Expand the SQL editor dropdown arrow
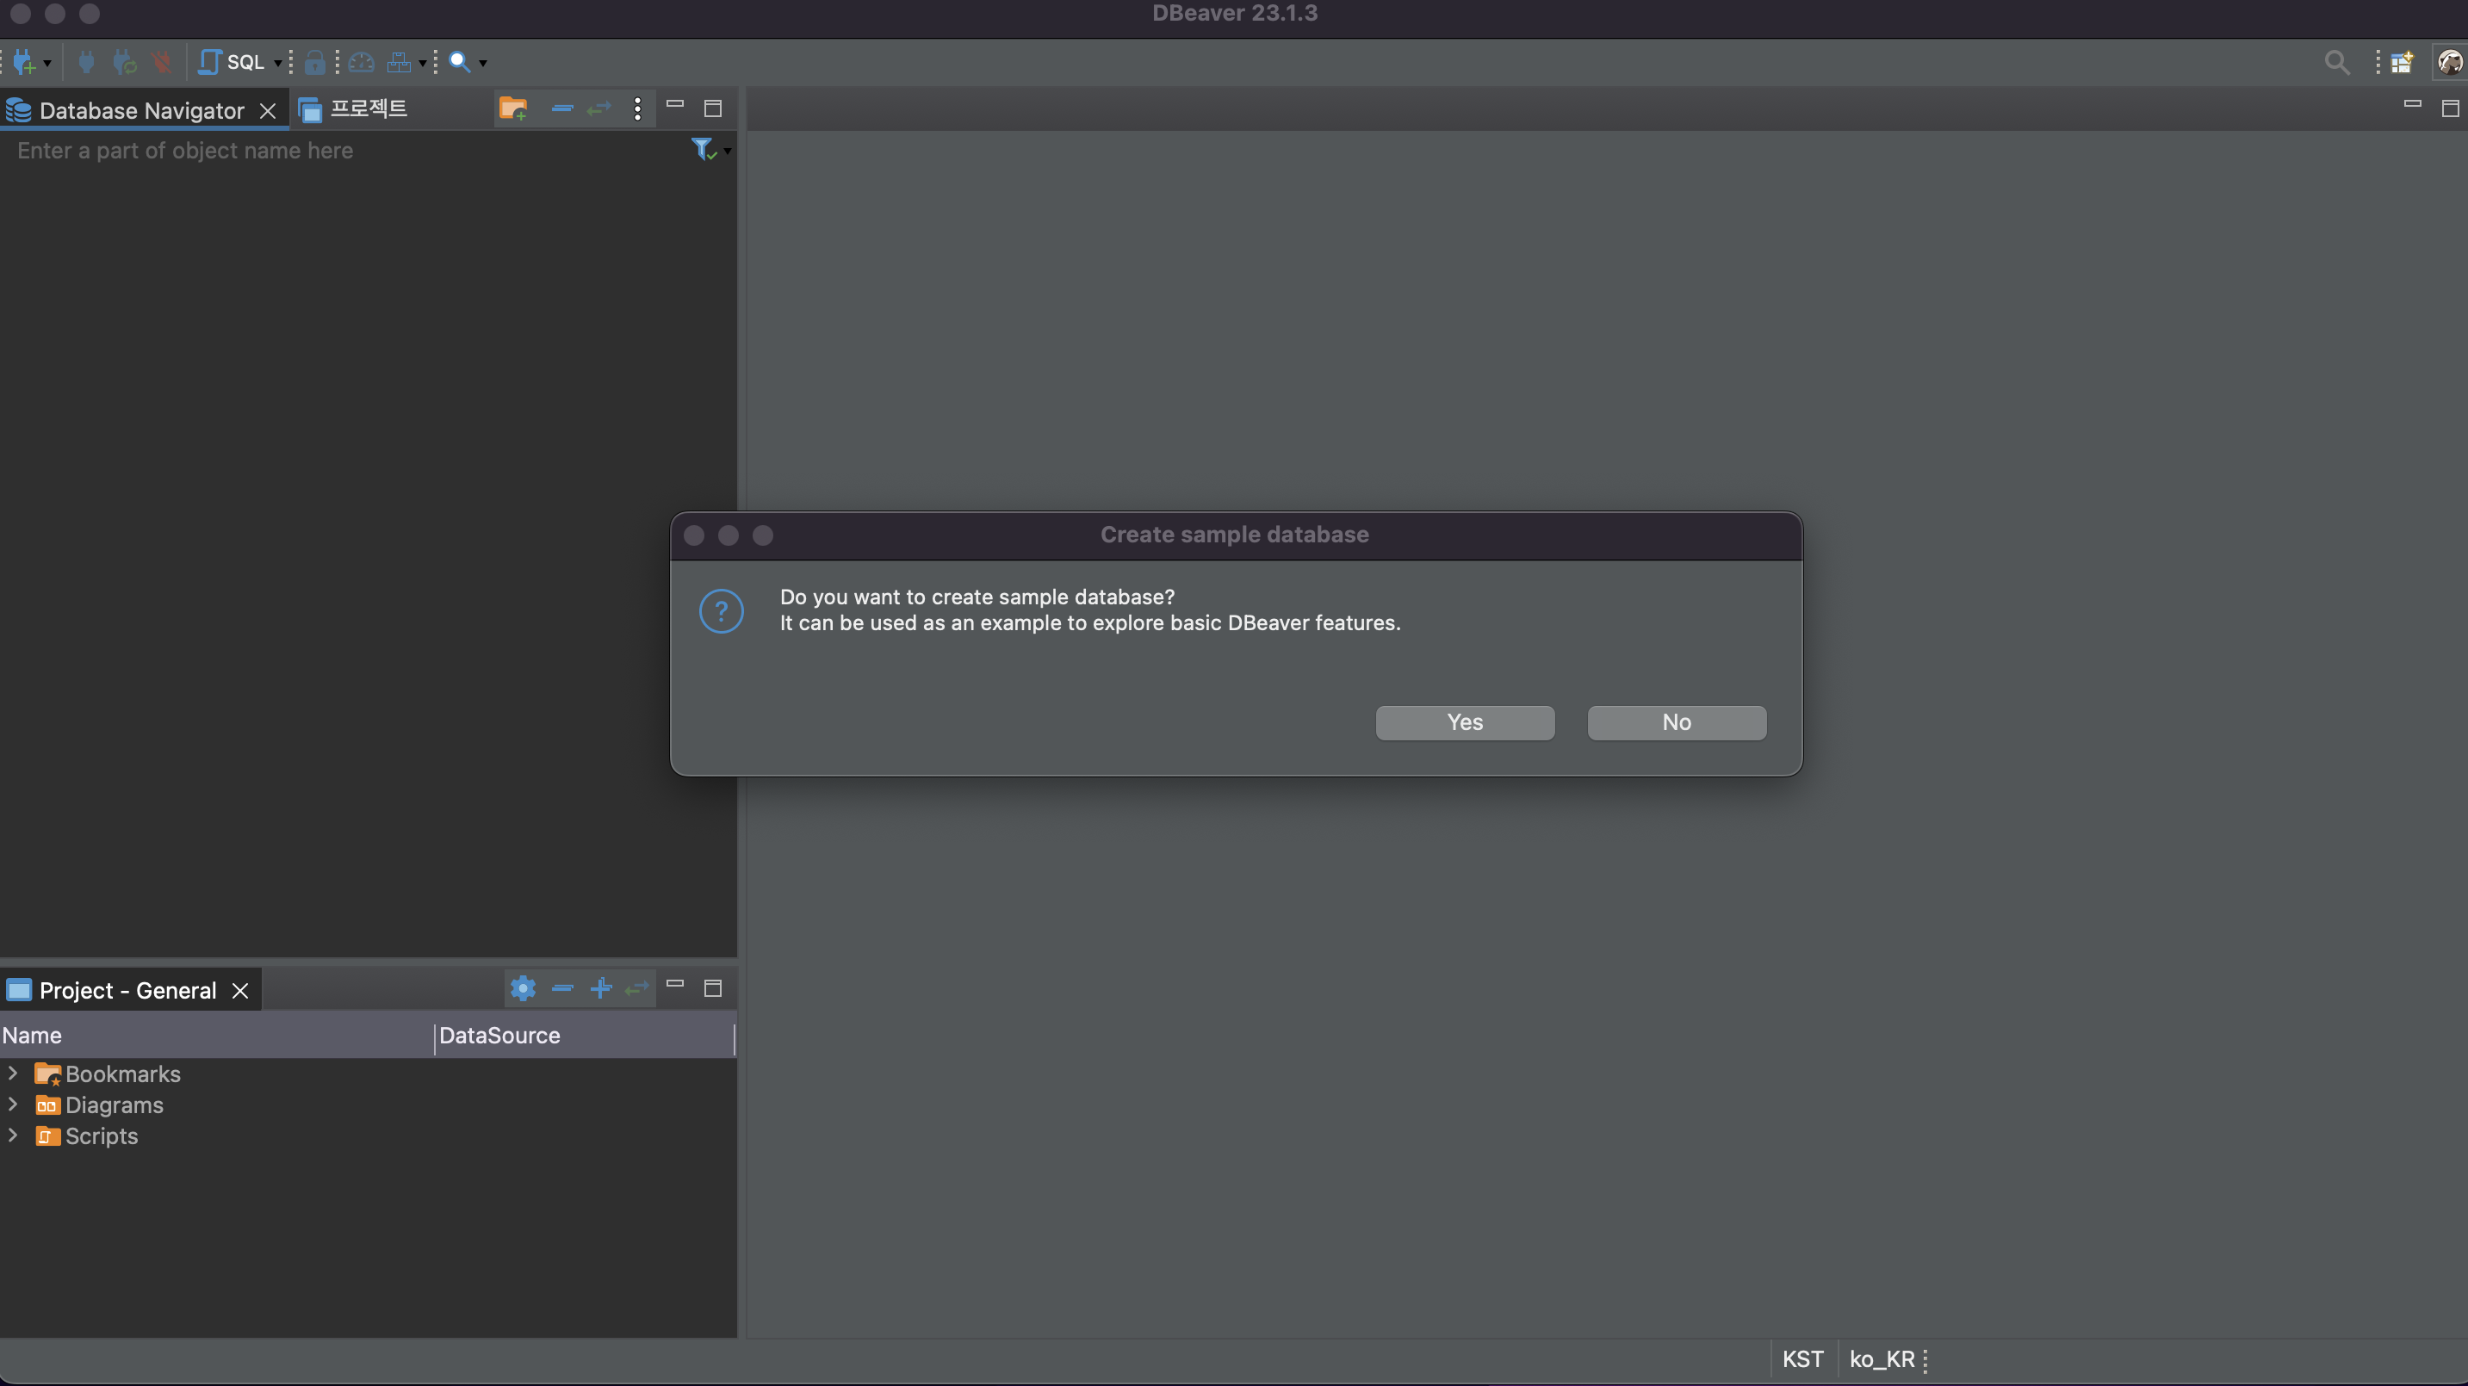The image size is (2468, 1386). coord(277,63)
